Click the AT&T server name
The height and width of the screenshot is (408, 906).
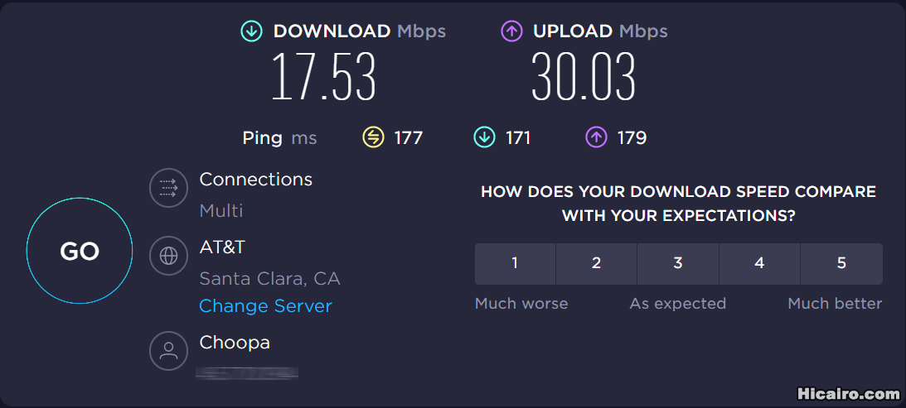click(222, 247)
